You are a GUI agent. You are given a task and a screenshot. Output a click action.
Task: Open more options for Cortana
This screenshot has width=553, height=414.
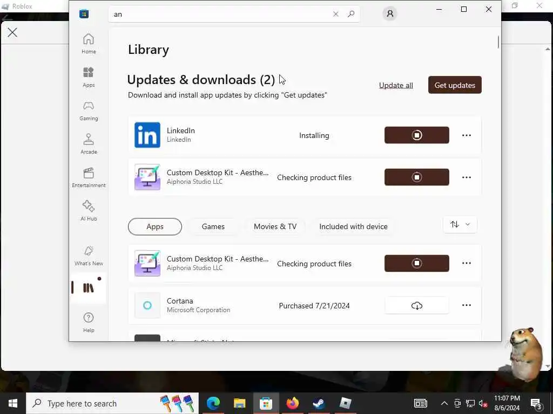(466, 305)
